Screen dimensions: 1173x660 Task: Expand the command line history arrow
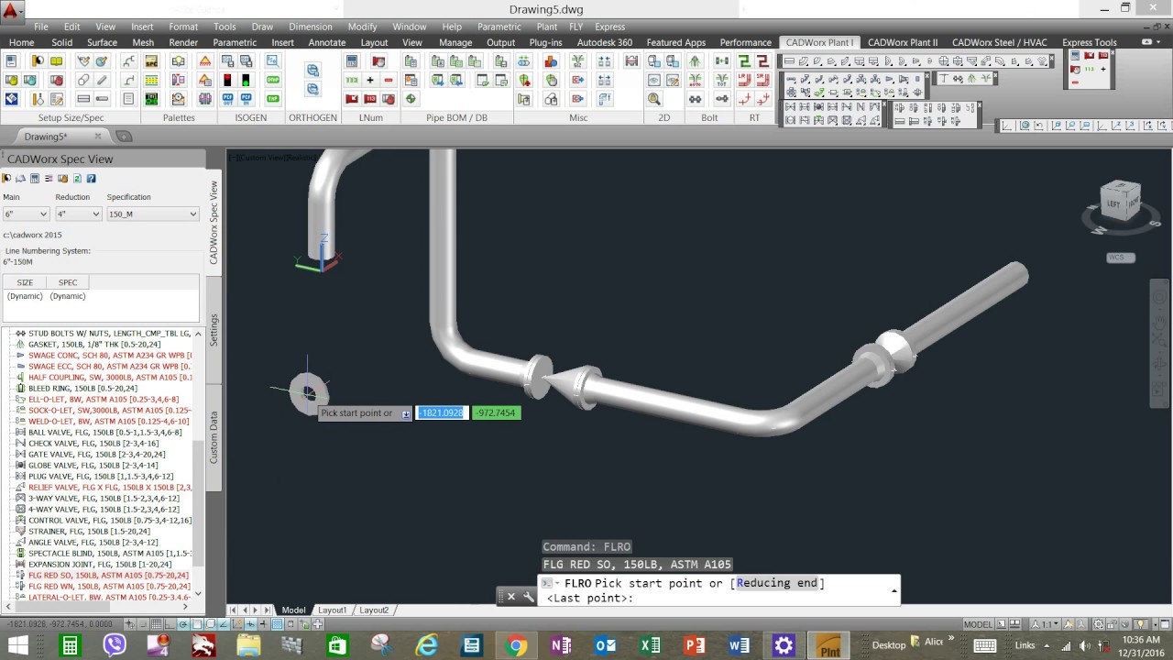click(894, 591)
